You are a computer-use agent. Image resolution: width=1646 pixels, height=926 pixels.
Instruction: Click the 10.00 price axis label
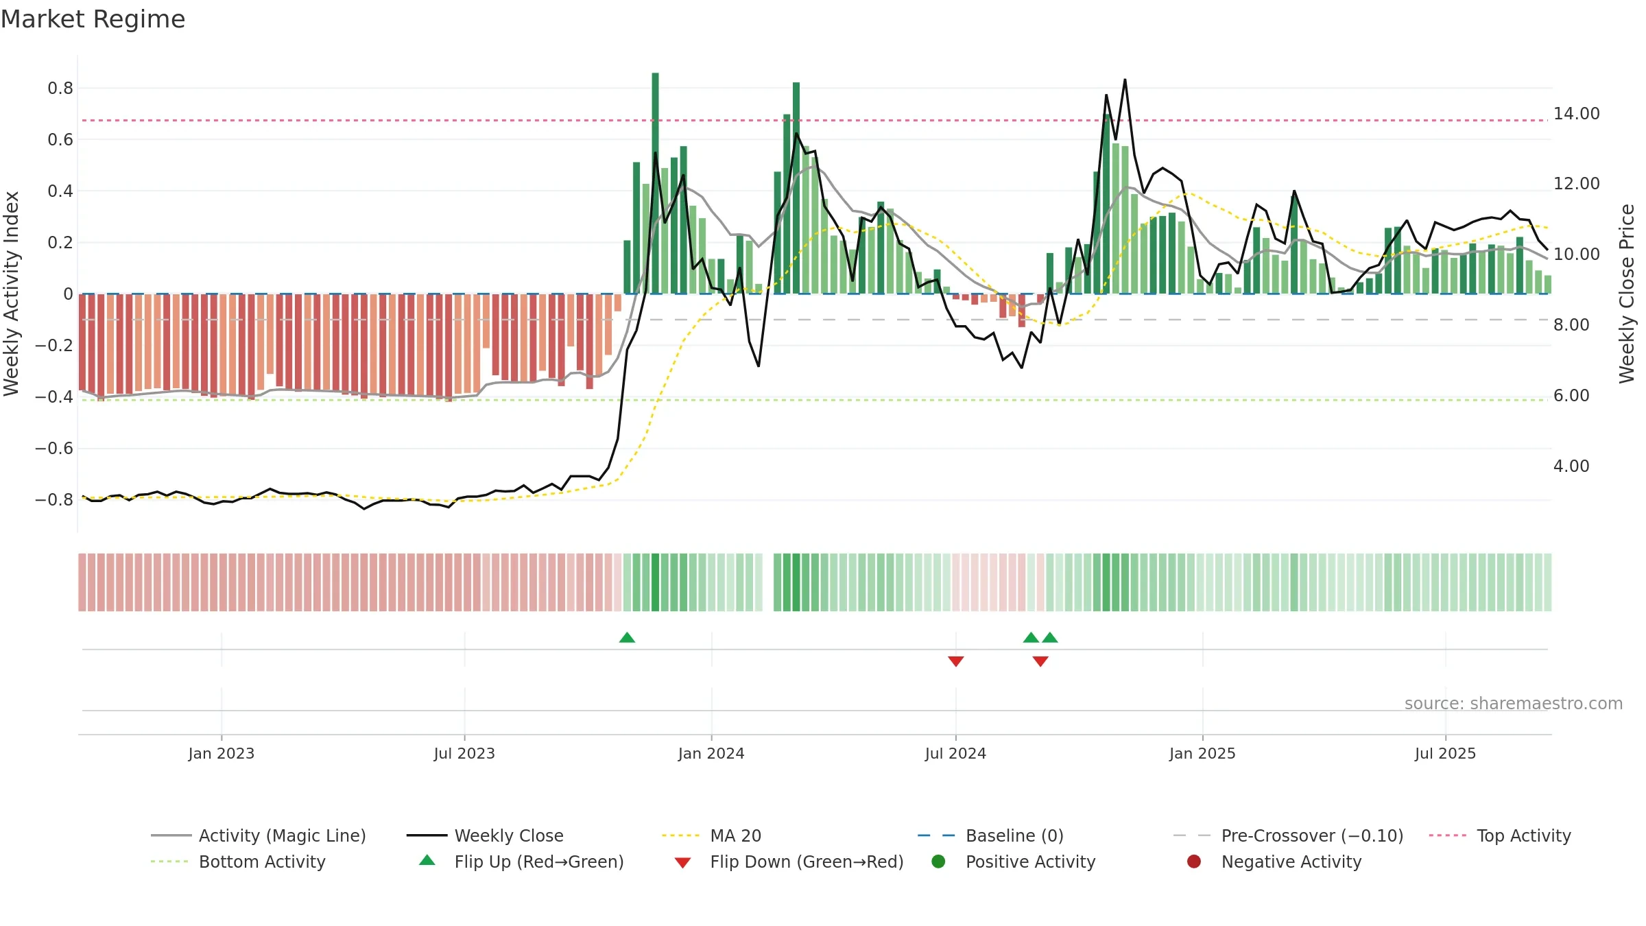pos(1576,254)
